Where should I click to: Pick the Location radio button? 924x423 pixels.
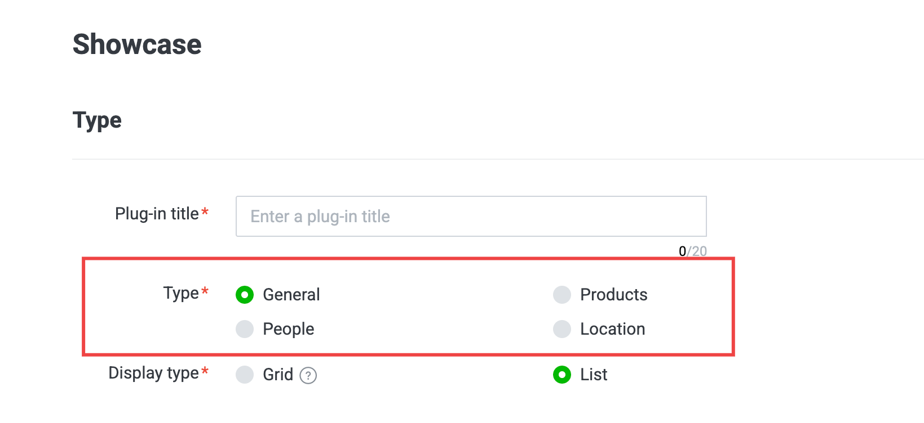562,329
